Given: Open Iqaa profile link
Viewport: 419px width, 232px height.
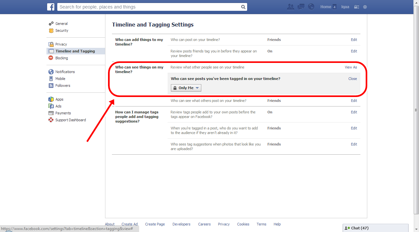Looking at the screenshot, I should 345,7.
